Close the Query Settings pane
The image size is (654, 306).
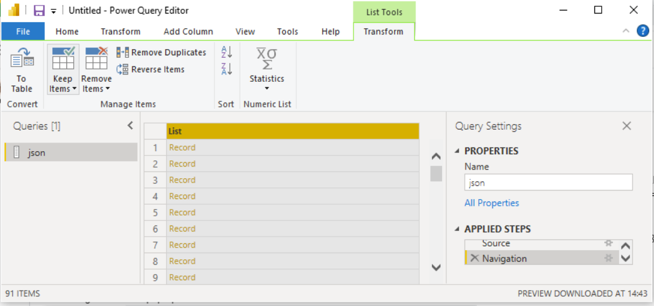(x=626, y=126)
